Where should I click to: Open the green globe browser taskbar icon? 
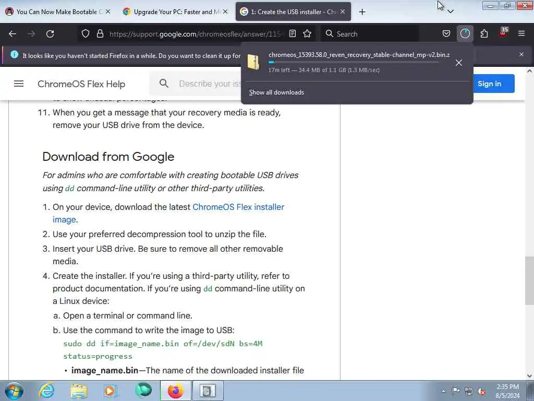point(143,391)
